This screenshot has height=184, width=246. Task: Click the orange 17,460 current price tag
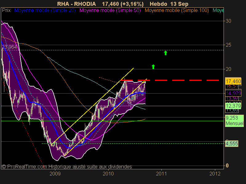point(233,81)
